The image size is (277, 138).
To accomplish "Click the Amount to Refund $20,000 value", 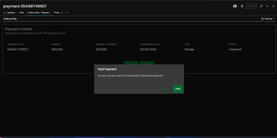I will tap(101, 49).
